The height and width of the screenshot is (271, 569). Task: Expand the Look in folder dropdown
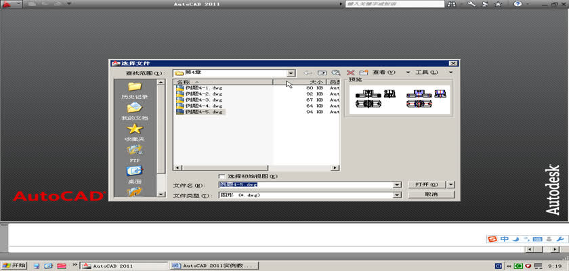click(291, 73)
